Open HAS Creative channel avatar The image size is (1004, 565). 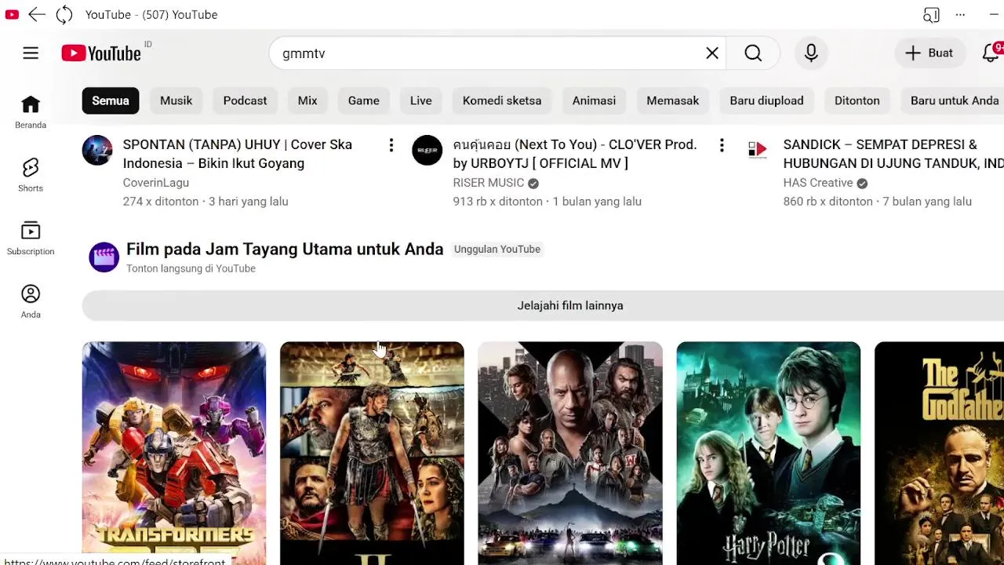click(758, 150)
